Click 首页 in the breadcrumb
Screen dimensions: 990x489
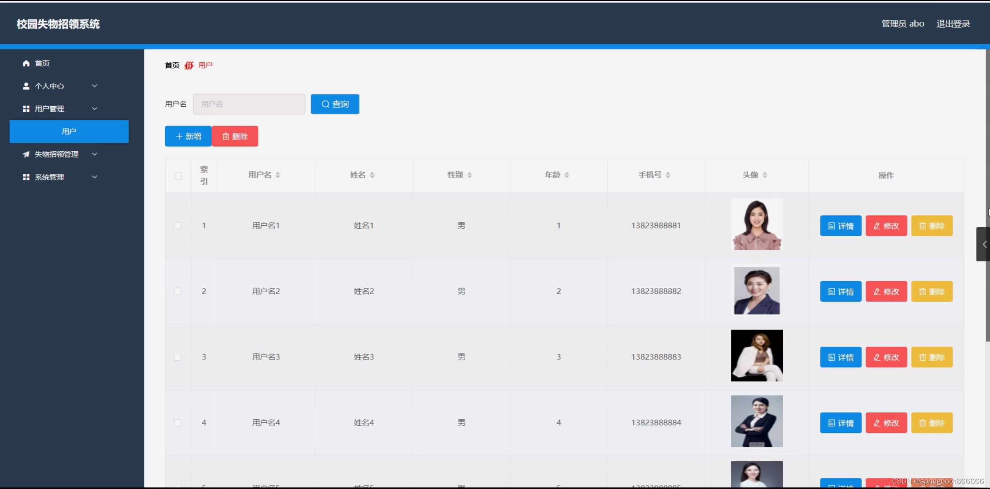172,66
